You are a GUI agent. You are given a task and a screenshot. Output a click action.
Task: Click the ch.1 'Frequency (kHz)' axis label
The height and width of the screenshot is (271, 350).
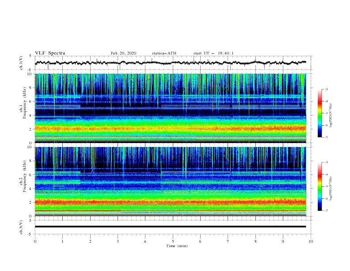(x=24, y=103)
